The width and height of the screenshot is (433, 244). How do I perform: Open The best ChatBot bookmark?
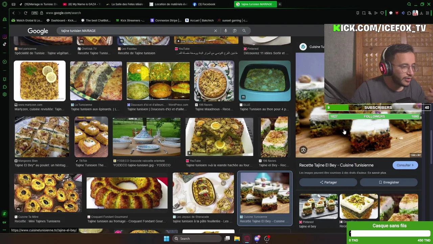click(96, 20)
